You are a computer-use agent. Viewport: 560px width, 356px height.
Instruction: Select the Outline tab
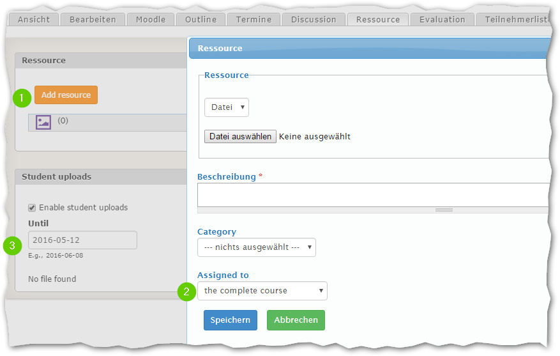(201, 19)
